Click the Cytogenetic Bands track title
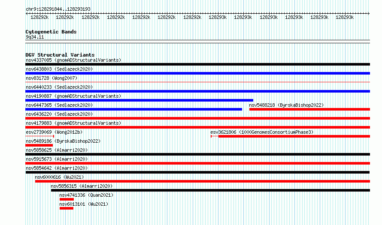 [x=51, y=32]
